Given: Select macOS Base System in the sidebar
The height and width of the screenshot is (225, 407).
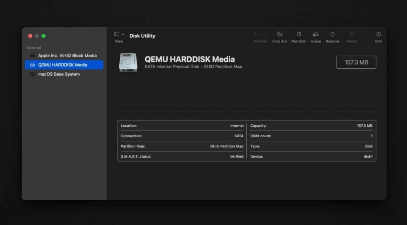Looking at the screenshot, I should click(64, 74).
